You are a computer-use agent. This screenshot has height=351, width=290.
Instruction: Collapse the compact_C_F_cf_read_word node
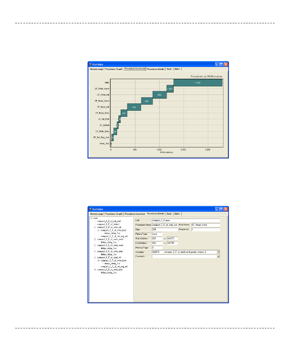(95, 245)
